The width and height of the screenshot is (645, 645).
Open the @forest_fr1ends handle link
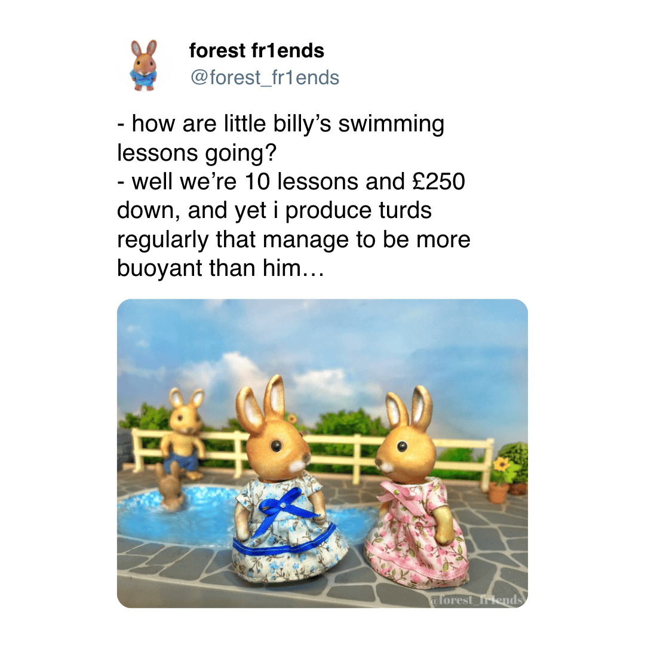point(265,77)
